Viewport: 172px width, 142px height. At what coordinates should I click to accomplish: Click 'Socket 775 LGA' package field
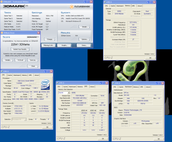tap(26, 86)
